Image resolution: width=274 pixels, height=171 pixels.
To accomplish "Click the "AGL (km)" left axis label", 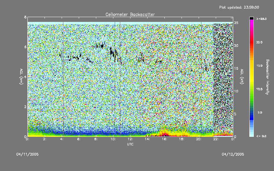I will pyautogui.click(x=21, y=77).
